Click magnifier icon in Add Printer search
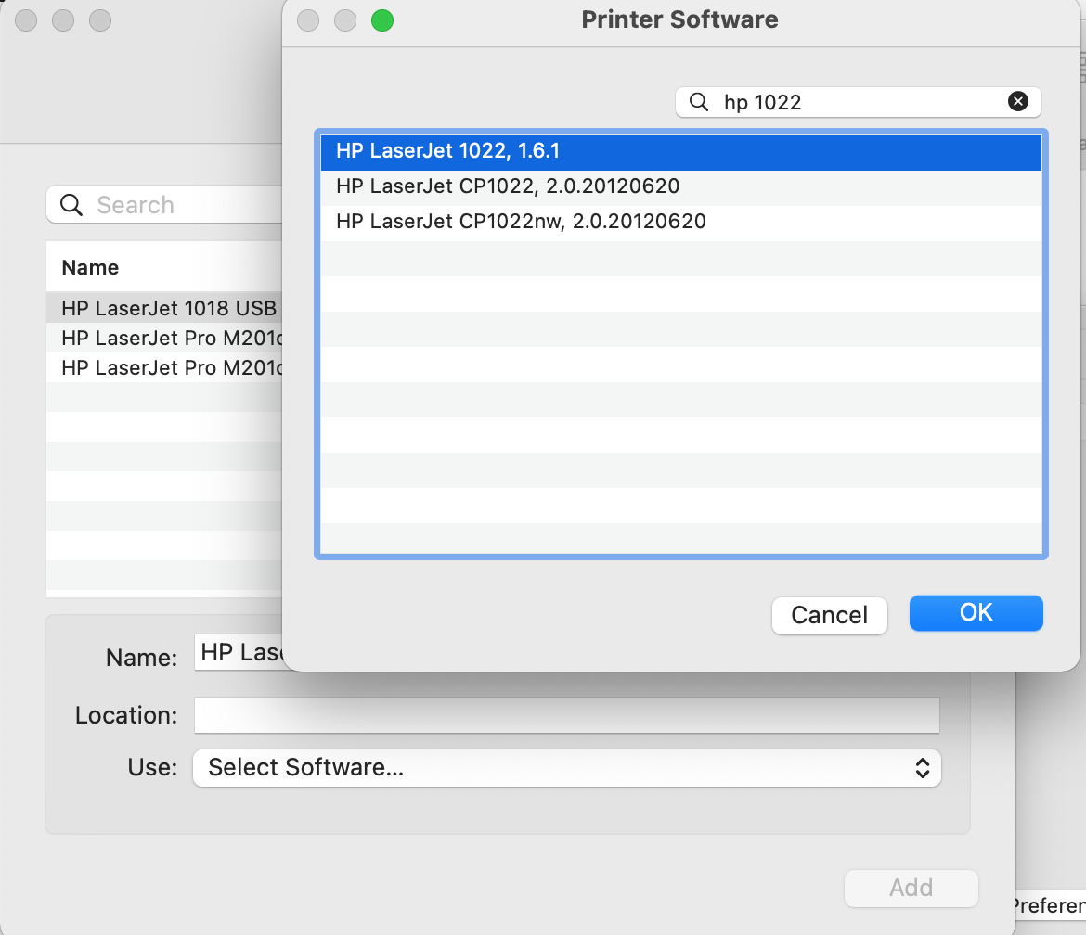 [x=71, y=205]
